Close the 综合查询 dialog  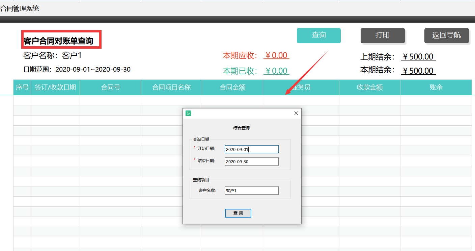coord(296,113)
